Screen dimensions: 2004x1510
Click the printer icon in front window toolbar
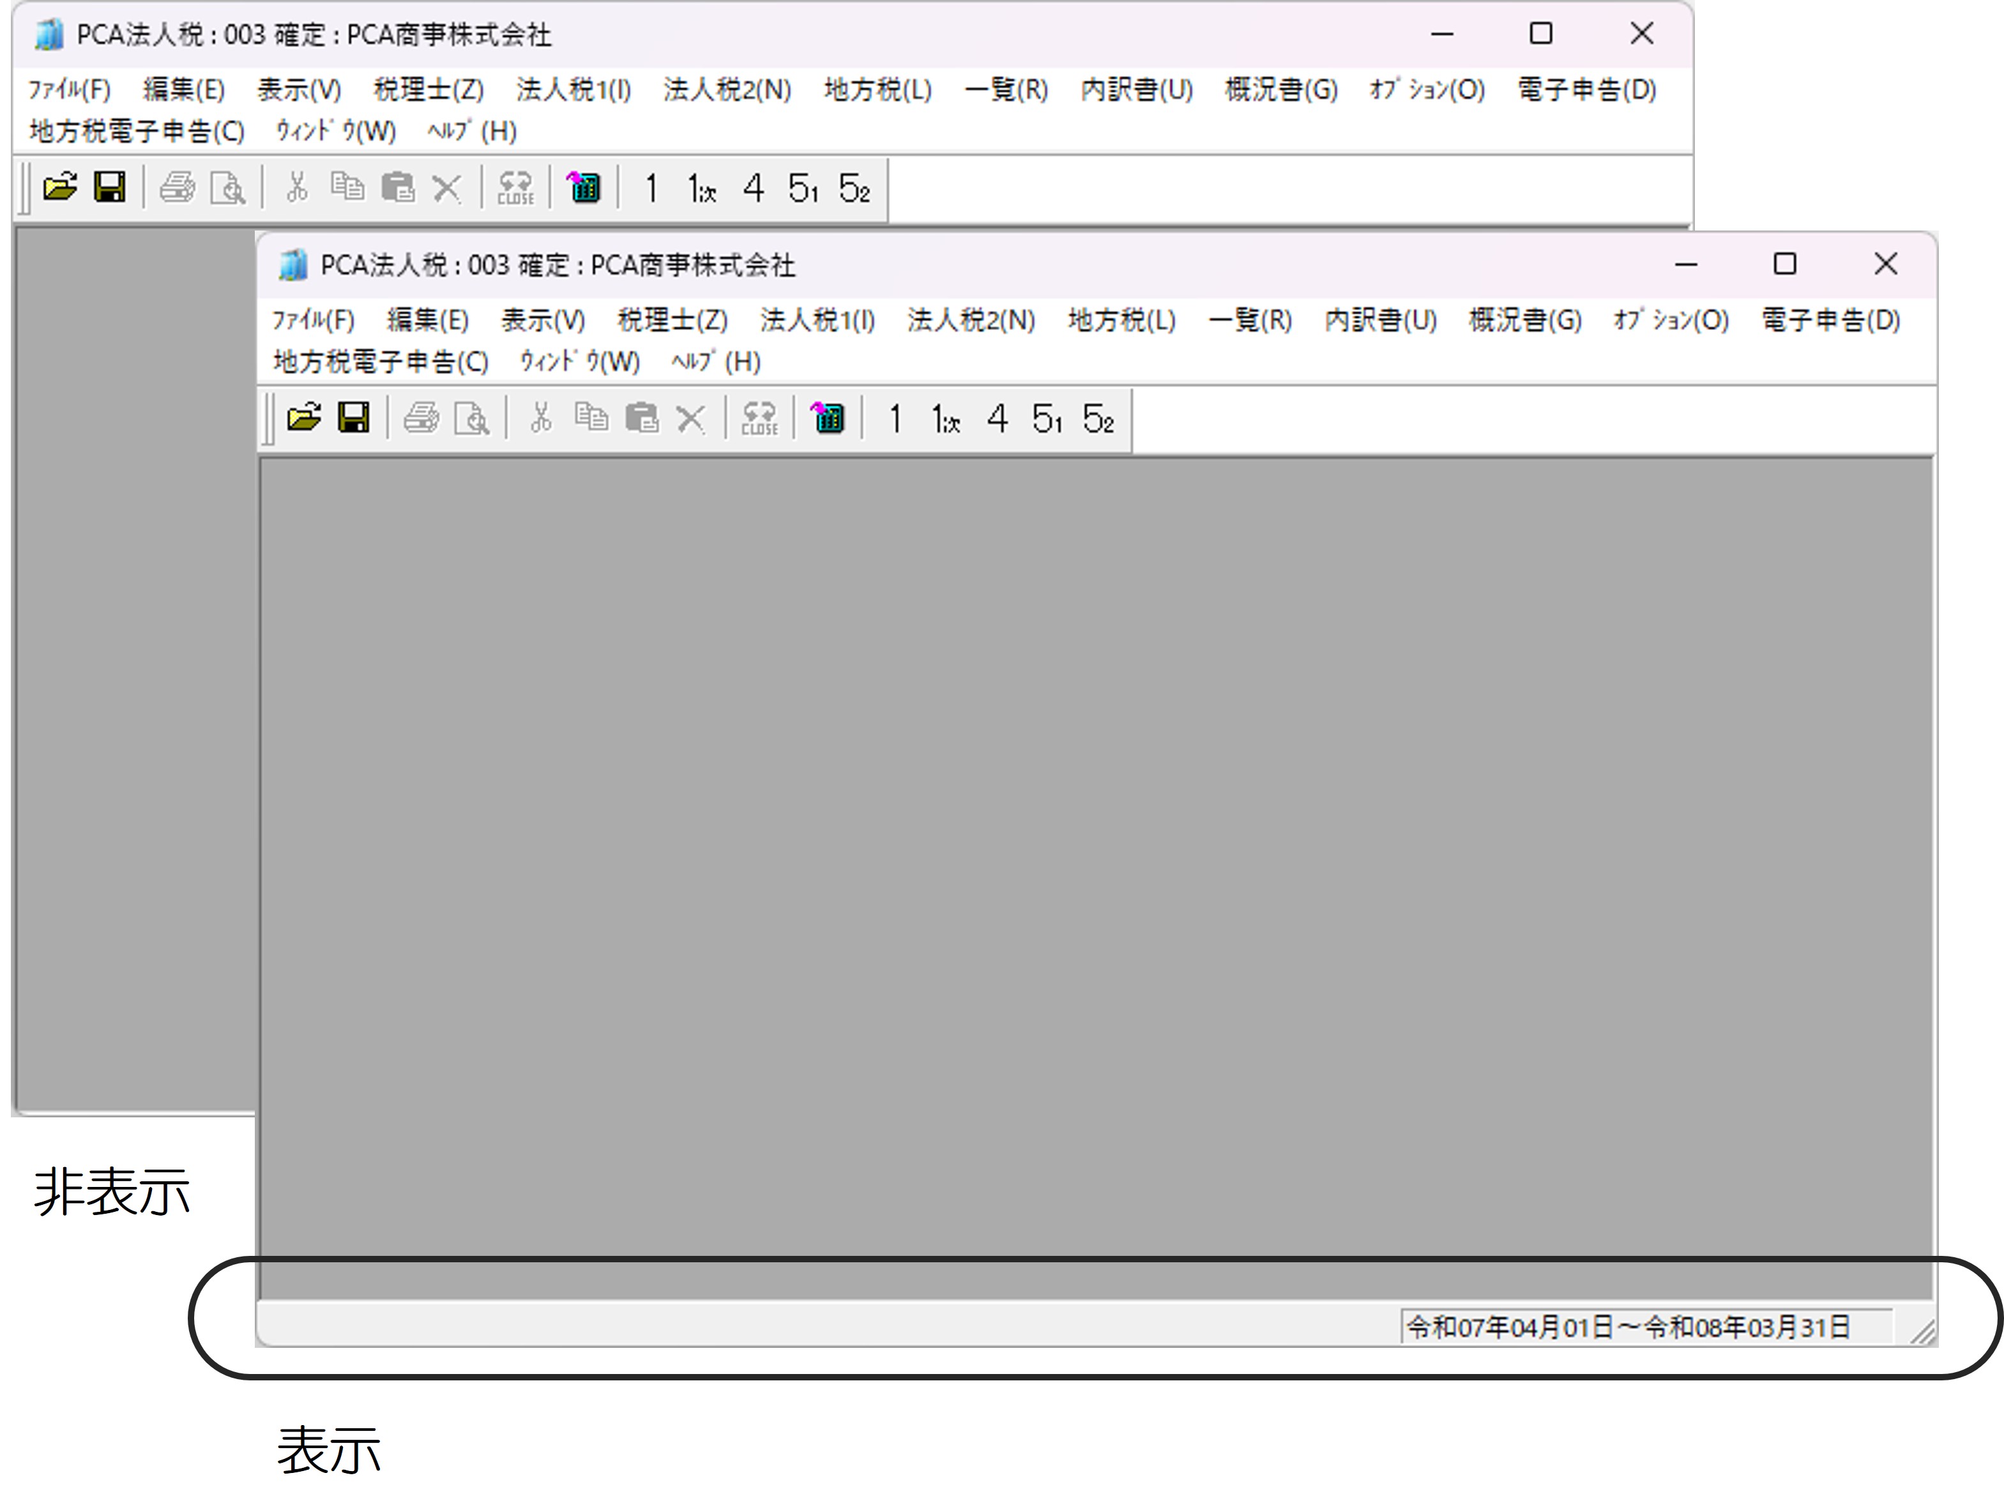[x=421, y=418]
